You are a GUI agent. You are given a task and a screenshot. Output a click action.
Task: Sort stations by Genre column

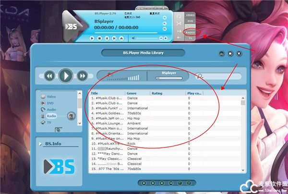pos(132,93)
